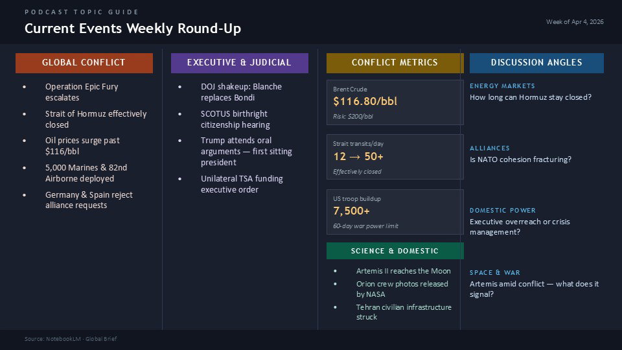The image size is (622, 350).
Task: Click the Global Conflict header banner
Action: point(84,63)
